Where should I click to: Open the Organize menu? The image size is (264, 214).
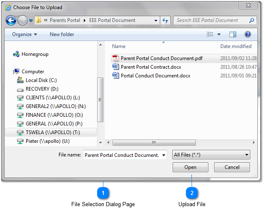[x=24, y=34]
